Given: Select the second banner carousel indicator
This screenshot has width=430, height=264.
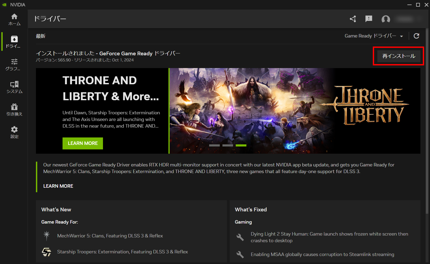Looking at the screenshot, I should (228, 145).
